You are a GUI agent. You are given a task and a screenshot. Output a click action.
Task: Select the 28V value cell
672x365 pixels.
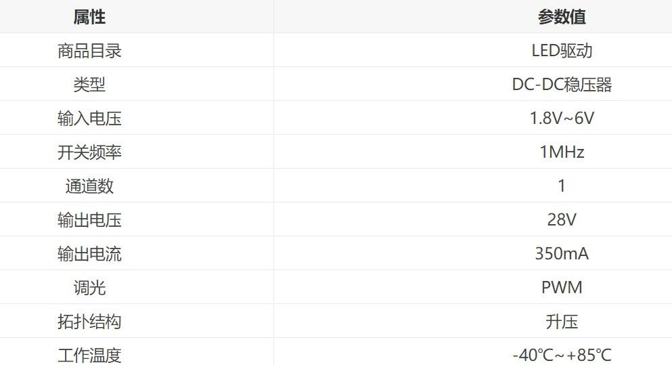tap(561, 220)
